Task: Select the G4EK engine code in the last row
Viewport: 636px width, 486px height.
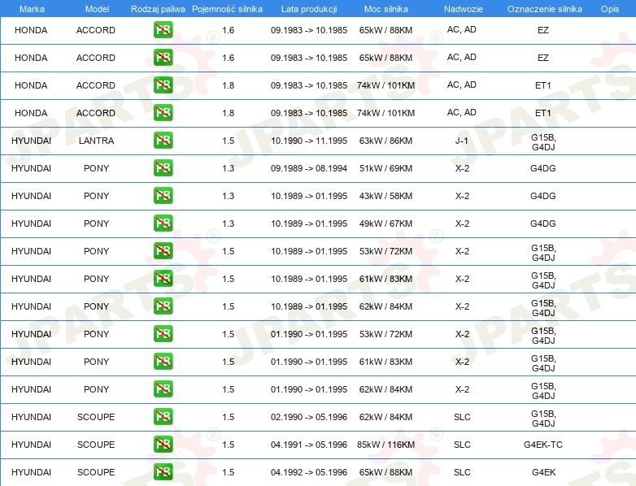Action: pyautogui.click(x=543, y=472)
